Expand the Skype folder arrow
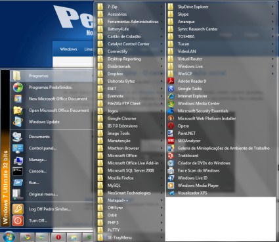 272,14
